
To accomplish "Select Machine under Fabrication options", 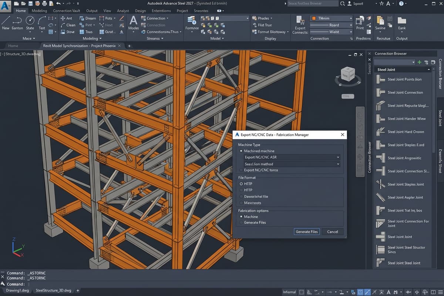I will point(241,217).
